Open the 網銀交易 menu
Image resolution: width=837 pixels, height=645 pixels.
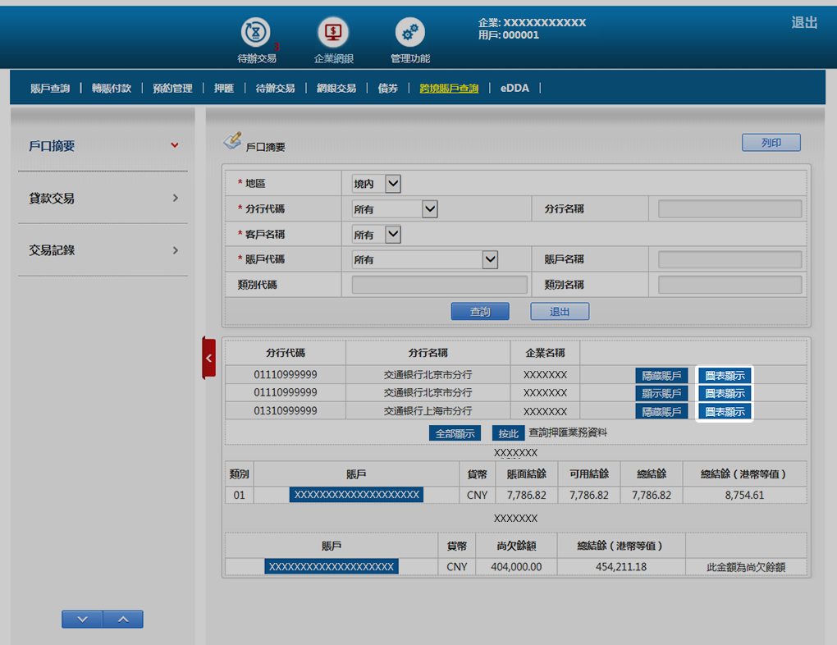(336, 88)
